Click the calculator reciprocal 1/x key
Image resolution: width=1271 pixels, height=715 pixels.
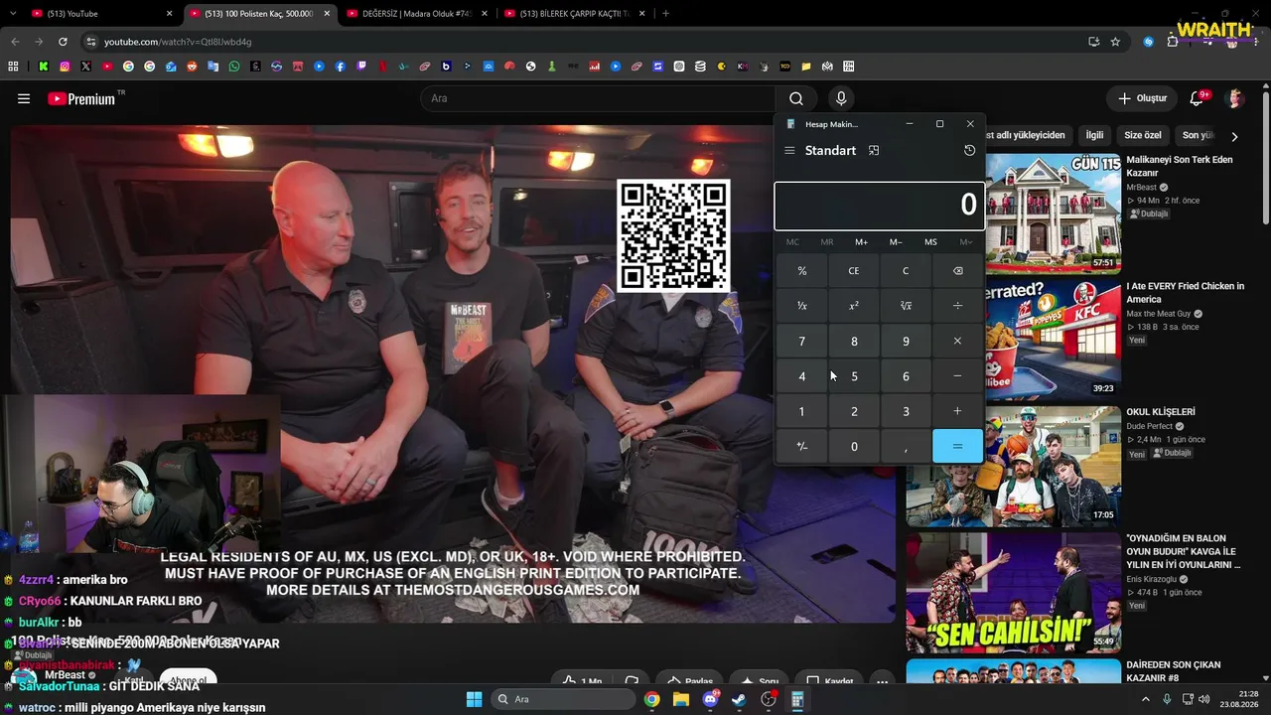point(802,306)
